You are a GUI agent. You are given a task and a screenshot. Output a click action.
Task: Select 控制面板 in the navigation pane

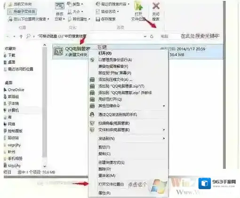pyautogui.click(x=15, y=131)
